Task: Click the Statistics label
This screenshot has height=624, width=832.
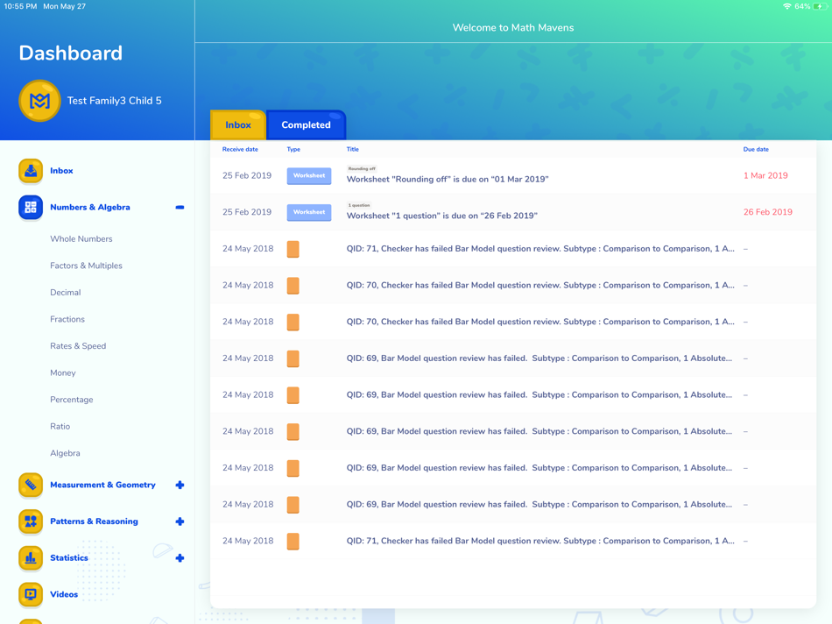Action: (69, 558)
